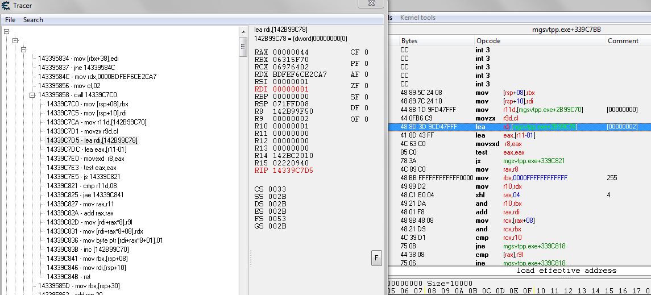Open the Kernel tools menu
The width and height of the screenshot is (651, 295).
point(417,18)
